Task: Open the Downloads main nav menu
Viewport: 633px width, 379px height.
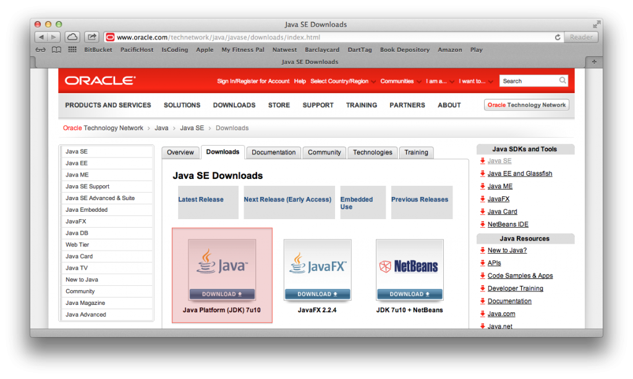Action: click(x=234, y=105)
